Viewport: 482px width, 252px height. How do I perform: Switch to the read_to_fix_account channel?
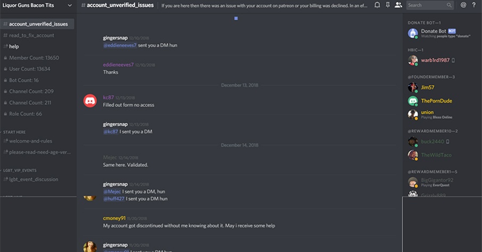pos(31,36)
